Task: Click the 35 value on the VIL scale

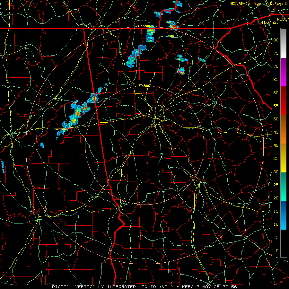Action: [x=276, y=159]
